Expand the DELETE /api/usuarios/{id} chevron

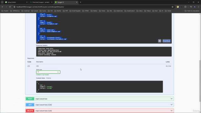click(171, 110)
